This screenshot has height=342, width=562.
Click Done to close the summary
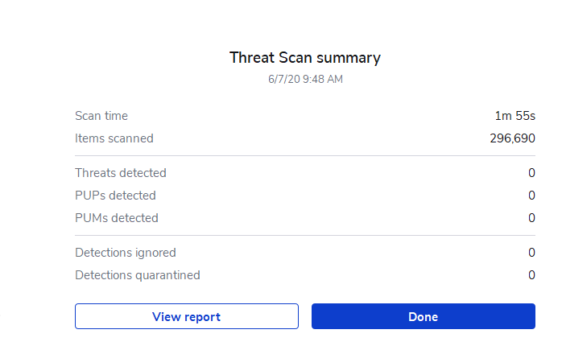click(x=424, y=316)
